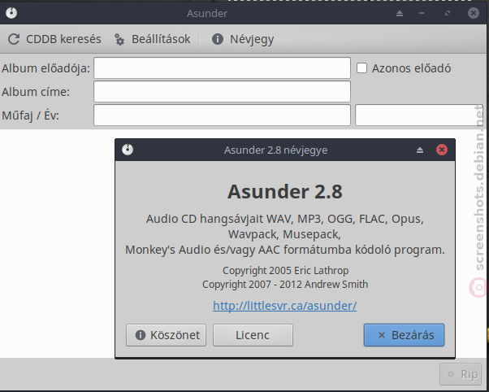Screen dimensions: 489x392
Task: Open Beállítások from the gear icon
Action: [x=119, y=39]
